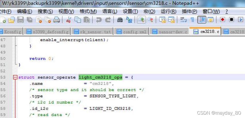
Task: Click the user-defined language toolbar icon
Action: coord(210,20)
